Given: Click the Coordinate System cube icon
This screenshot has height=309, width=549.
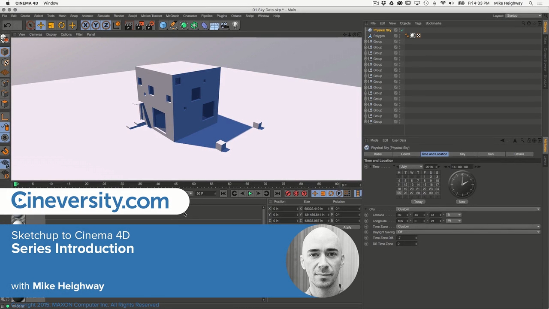Looking at the screenshot, I should point(117,25).
